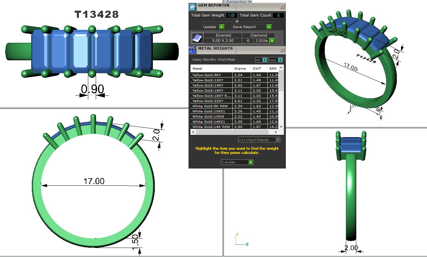Click the Save Report button label

click(244, 27)
